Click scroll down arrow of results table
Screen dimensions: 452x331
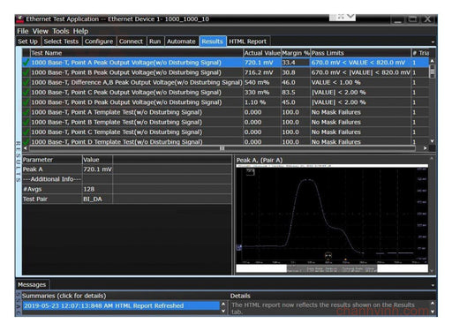point(432,141)
